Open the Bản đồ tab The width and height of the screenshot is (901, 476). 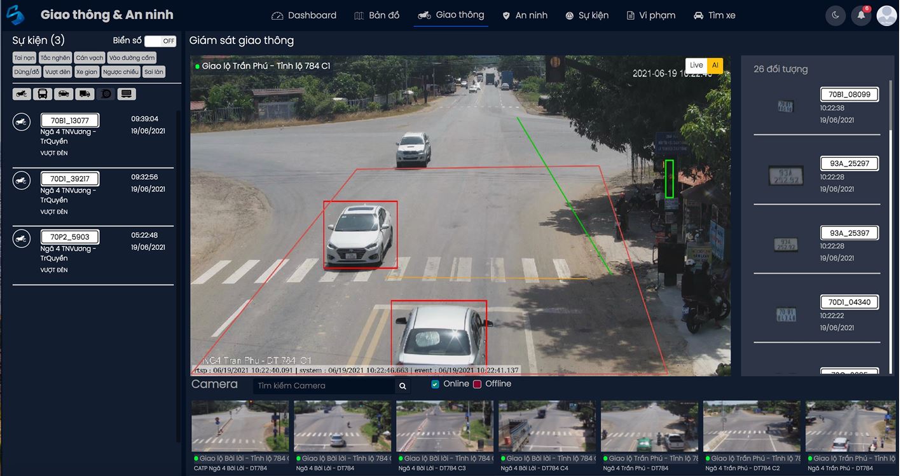pos(376,15)
